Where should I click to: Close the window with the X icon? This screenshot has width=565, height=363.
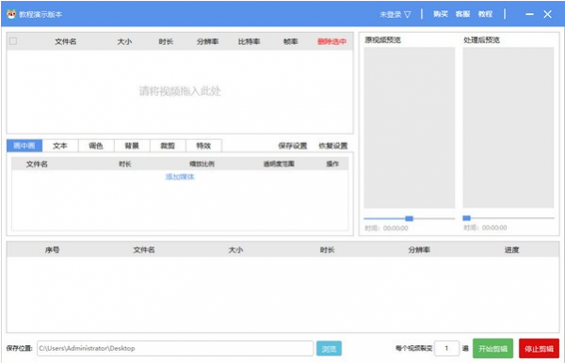(547, 14)
